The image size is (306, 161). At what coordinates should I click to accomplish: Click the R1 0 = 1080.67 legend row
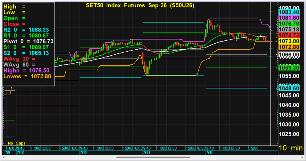click(x=26, y=36)
